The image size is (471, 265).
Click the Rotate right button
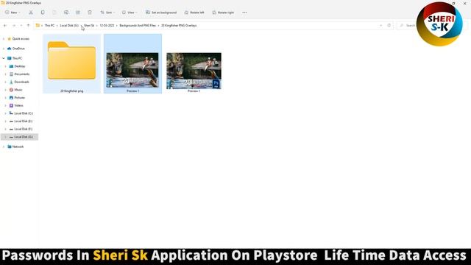pos(223,13)
